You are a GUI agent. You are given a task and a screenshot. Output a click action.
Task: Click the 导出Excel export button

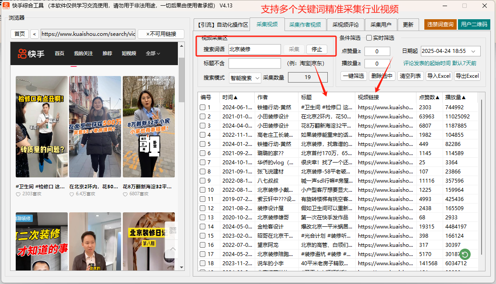(467, 76)
